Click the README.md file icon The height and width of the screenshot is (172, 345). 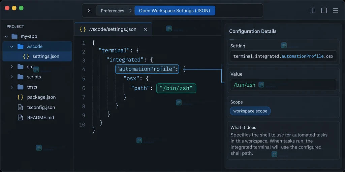(20, 117)
